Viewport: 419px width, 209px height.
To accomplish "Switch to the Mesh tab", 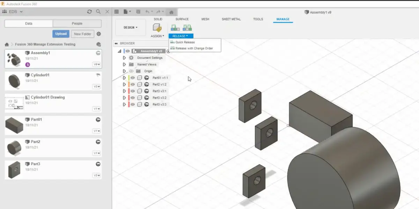I will pos(205,19).
